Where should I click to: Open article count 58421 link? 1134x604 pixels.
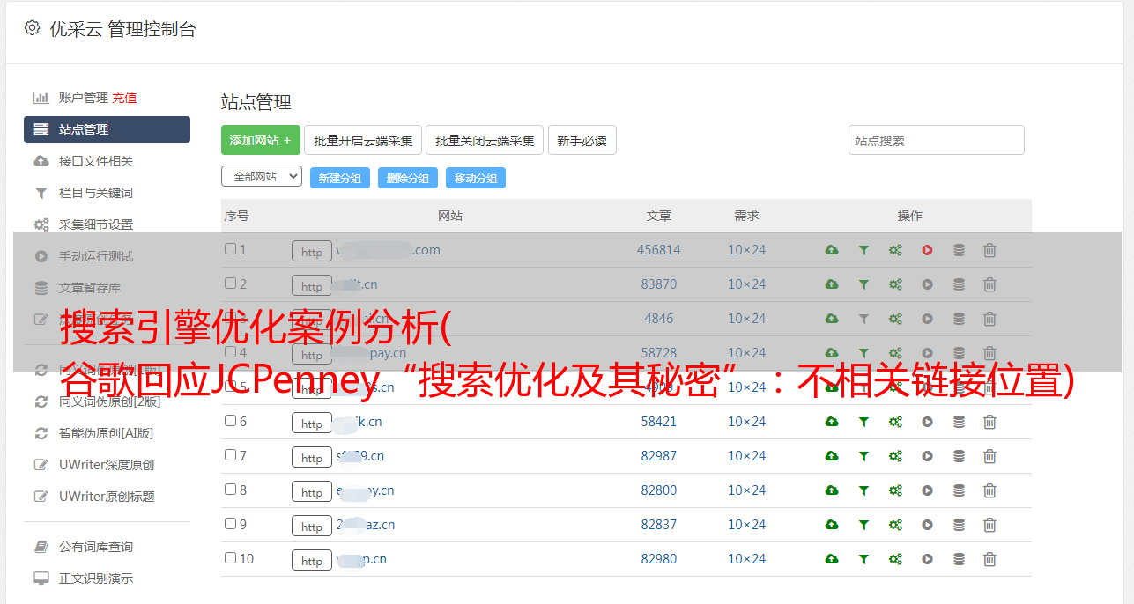click(659, 422)
